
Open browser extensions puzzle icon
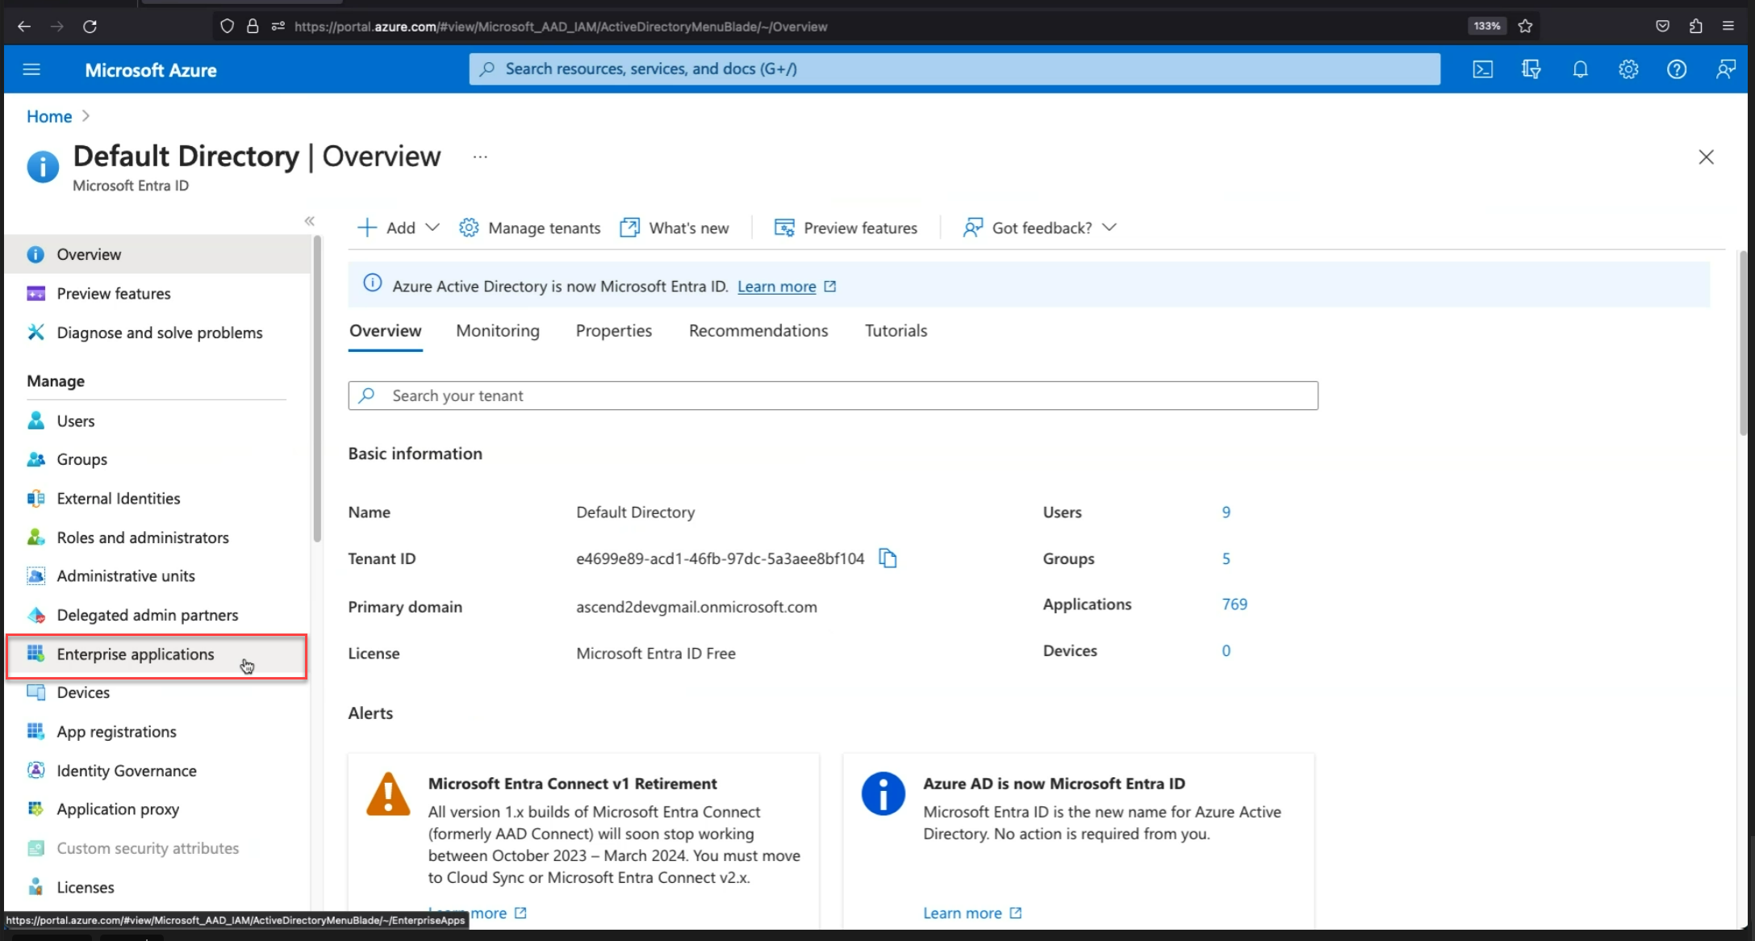tap(1695, 27)
